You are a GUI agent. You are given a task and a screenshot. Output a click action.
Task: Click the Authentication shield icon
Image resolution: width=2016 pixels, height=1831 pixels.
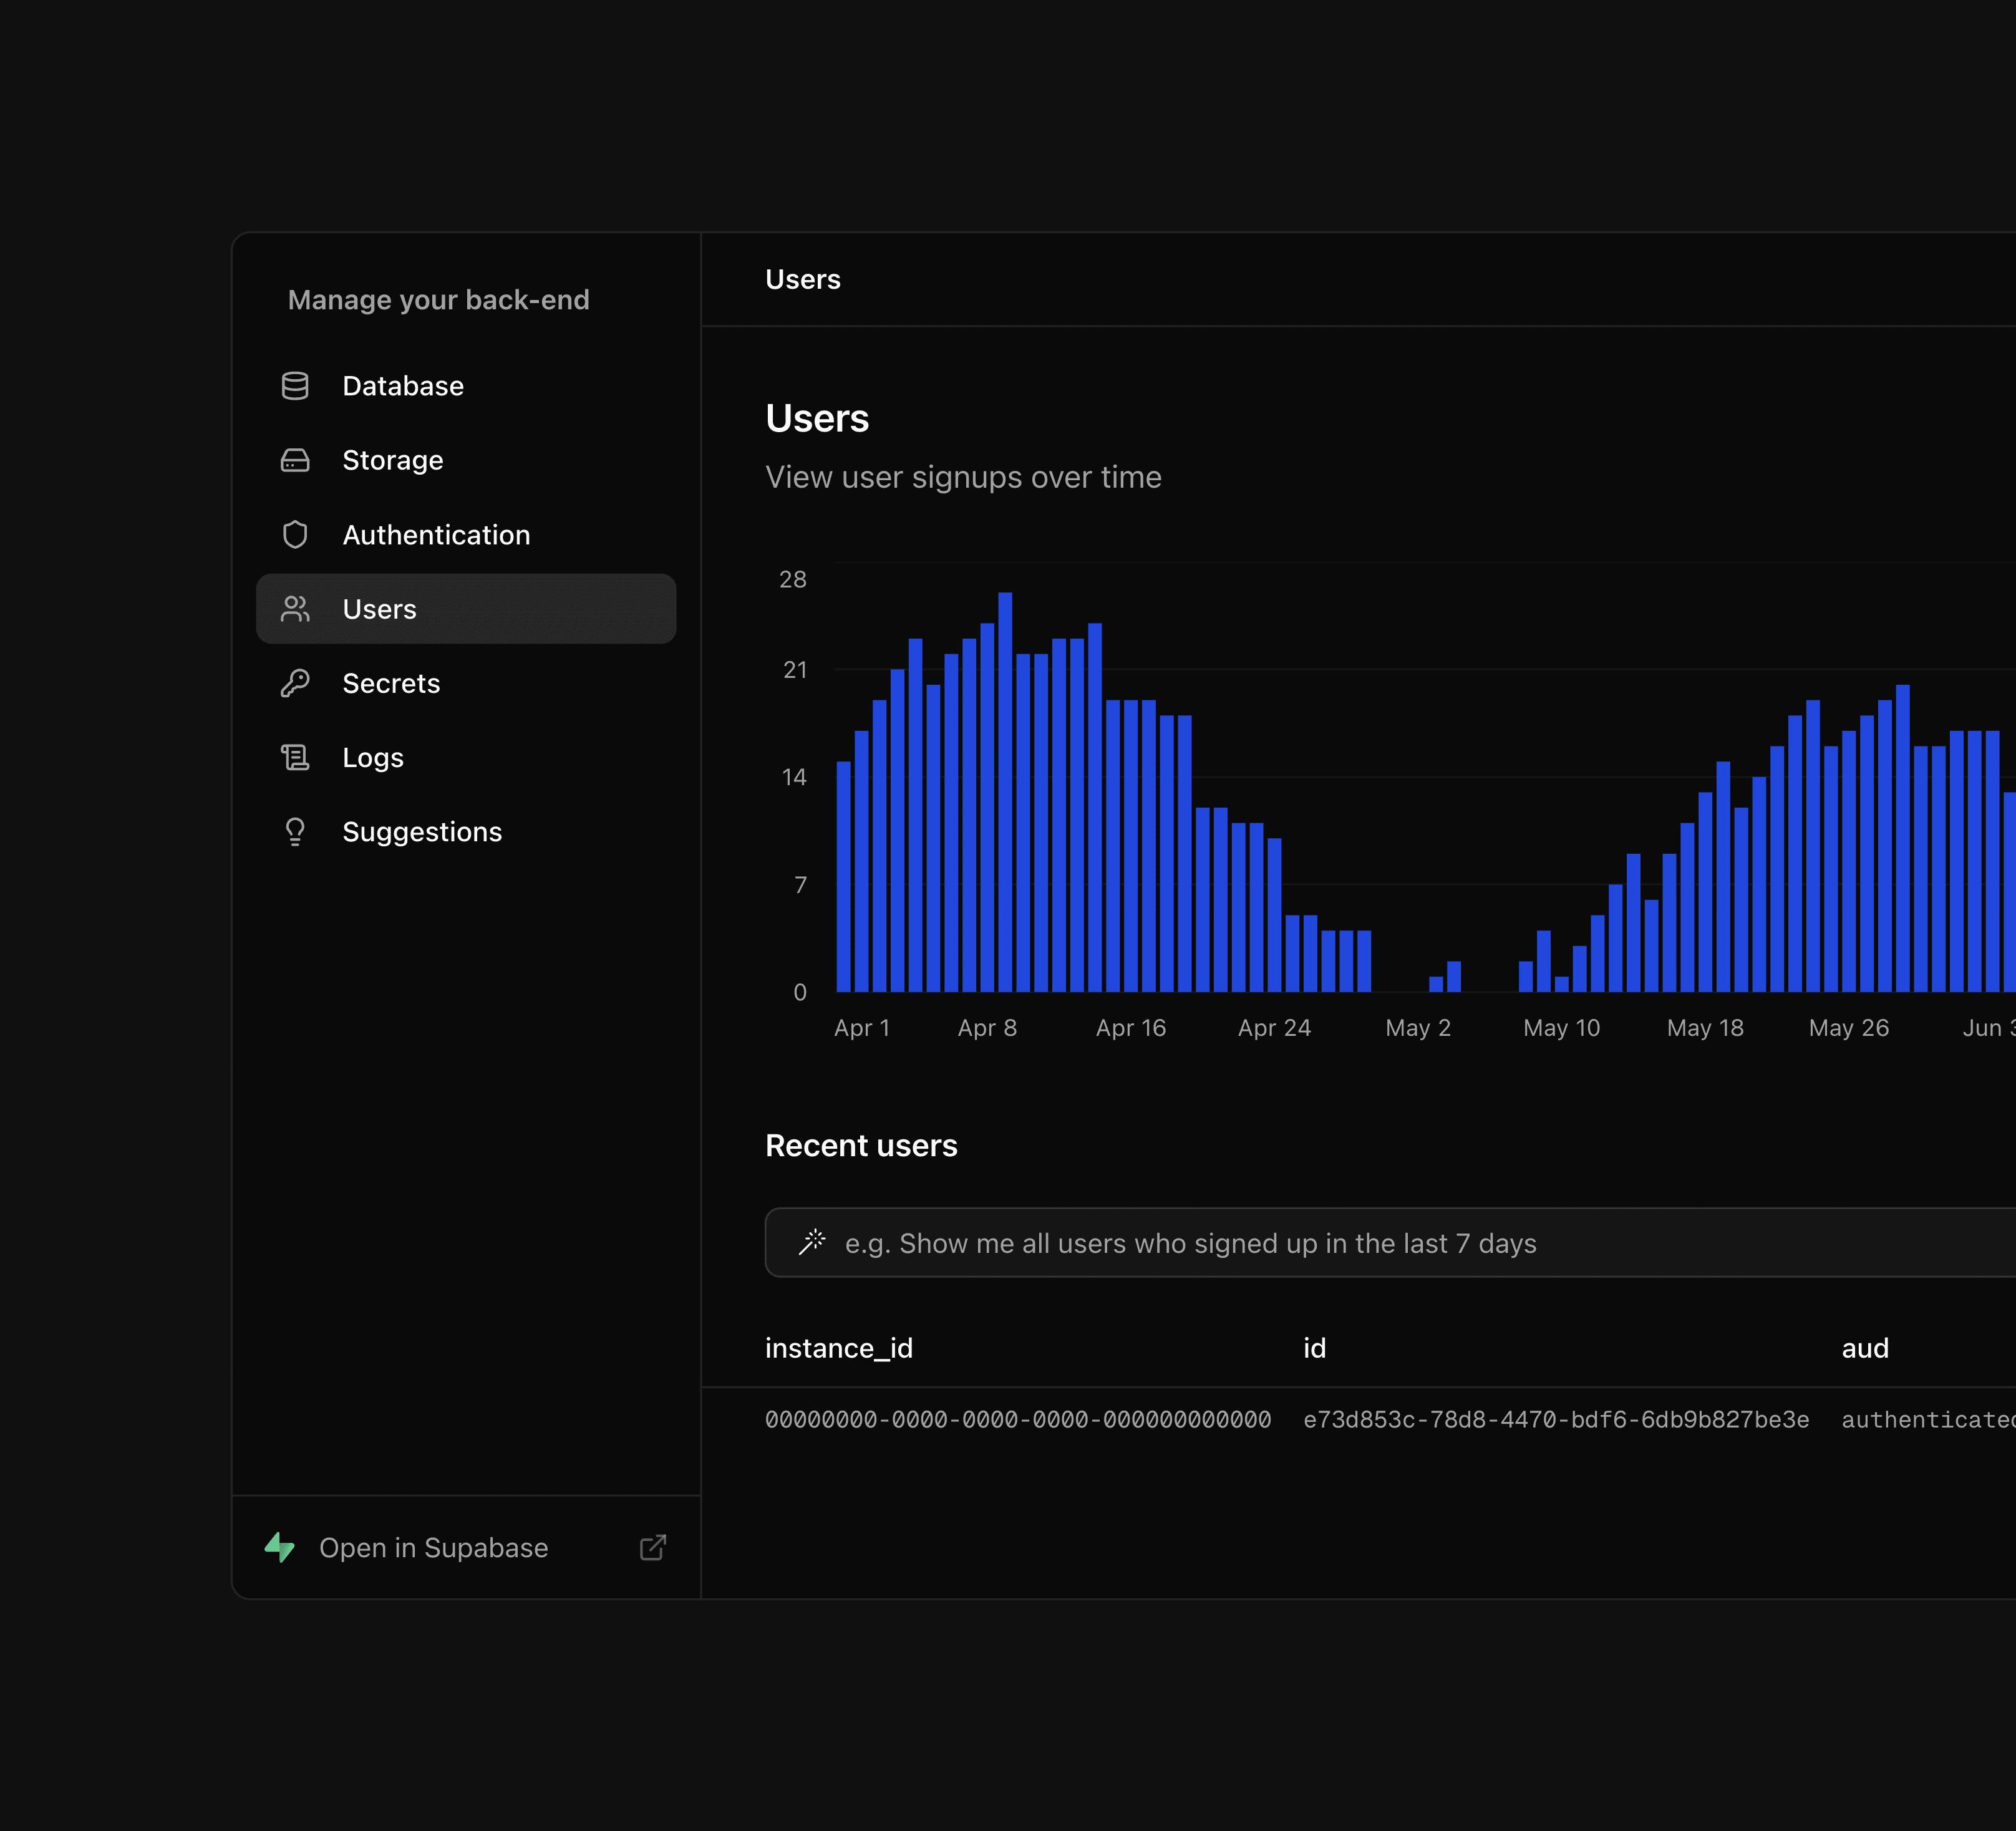295,535
